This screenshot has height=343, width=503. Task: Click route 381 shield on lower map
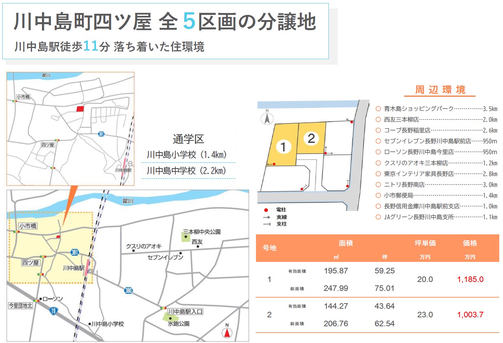coord(75,252)
